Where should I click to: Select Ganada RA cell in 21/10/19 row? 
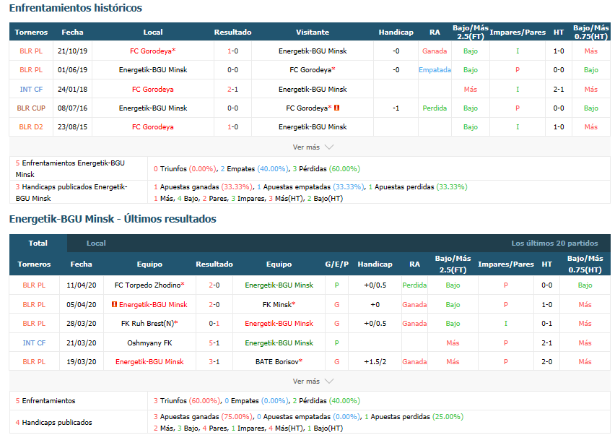tap(435, 51)
